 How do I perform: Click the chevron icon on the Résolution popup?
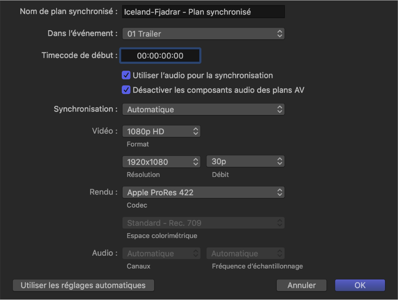coord(195,161)
